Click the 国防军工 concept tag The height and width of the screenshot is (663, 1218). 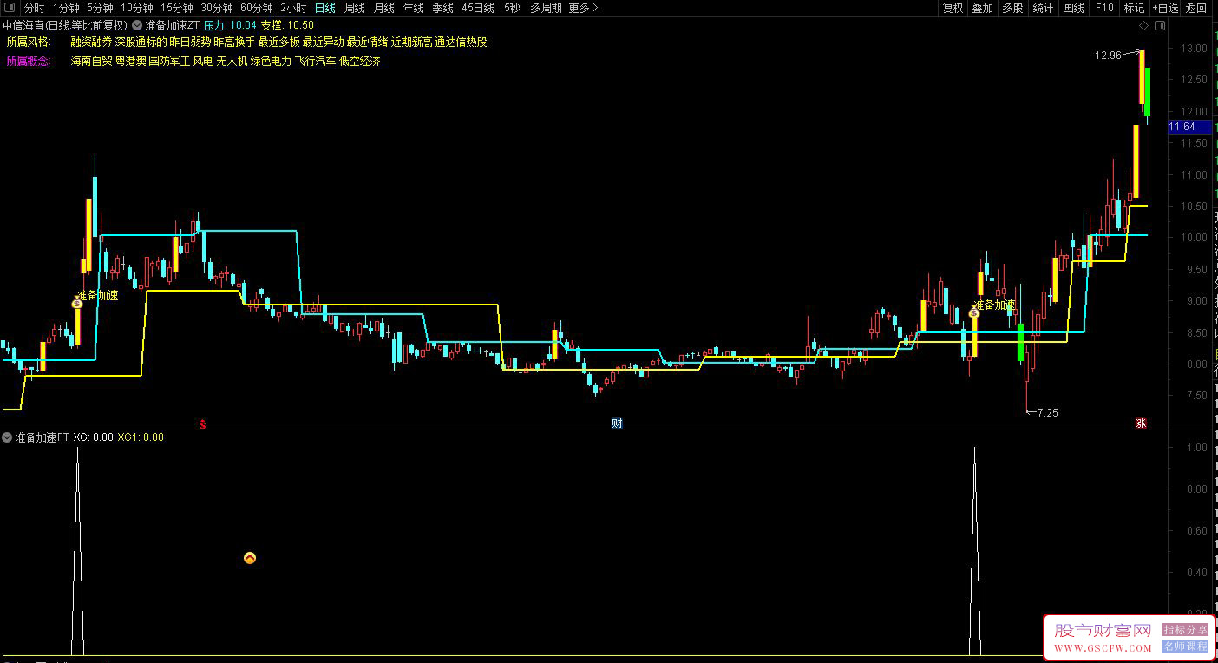pos(169,62)
